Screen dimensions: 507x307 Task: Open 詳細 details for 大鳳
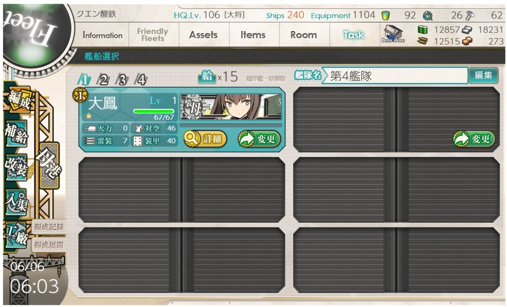(x=205, y=139)
